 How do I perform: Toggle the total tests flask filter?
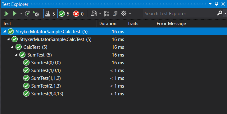tap(51, 14)
